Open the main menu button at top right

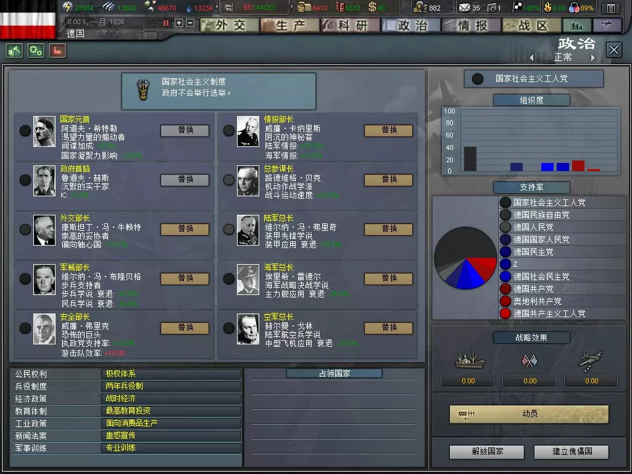coord(610,8)
